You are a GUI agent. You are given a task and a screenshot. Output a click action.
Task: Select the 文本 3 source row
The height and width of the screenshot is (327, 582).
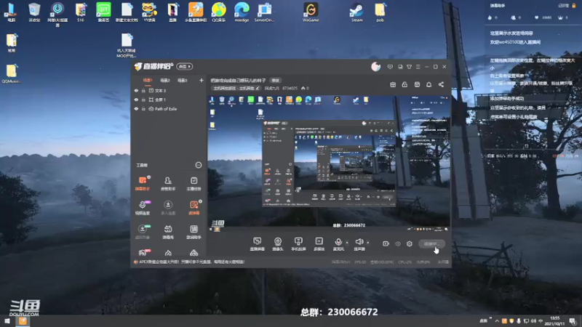[x=169, y=90]
